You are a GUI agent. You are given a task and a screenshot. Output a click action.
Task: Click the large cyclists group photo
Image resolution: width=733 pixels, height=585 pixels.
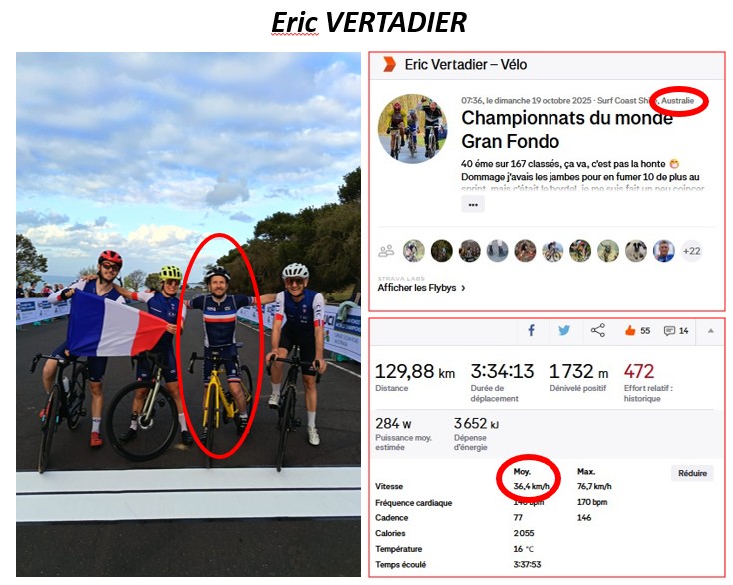(188, 314)
